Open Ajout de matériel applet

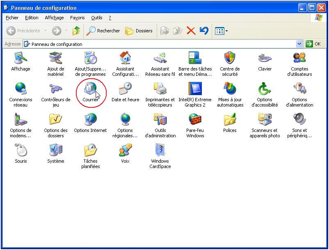coord(56,58)
